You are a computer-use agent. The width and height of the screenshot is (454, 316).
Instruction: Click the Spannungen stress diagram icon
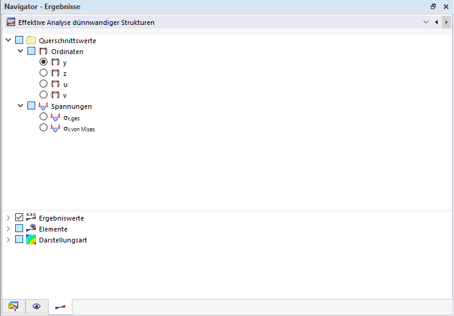point(43,106)
